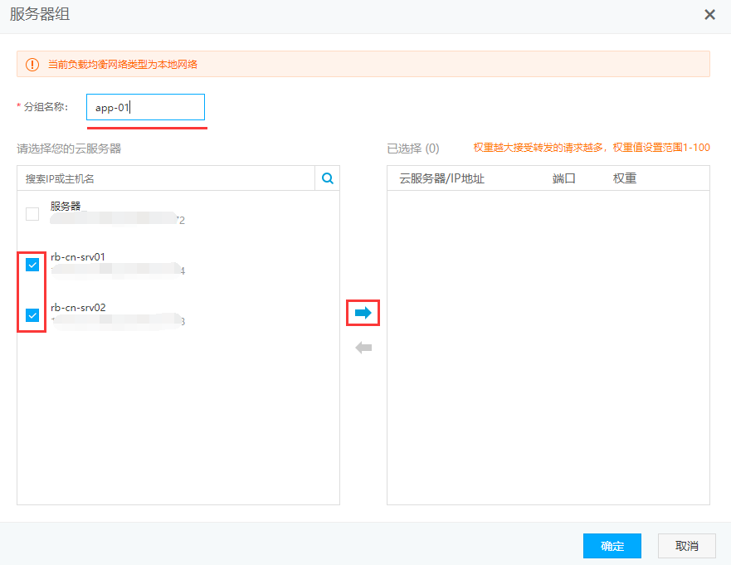Check the 服务器 checkbox
This screenshot has height=565, width=731.
(32, 214)
